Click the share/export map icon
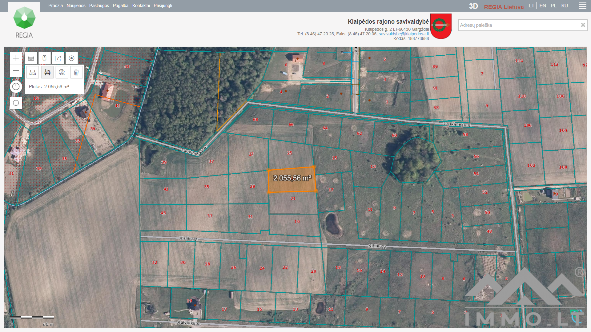591x332 pixels. point(58,58)
